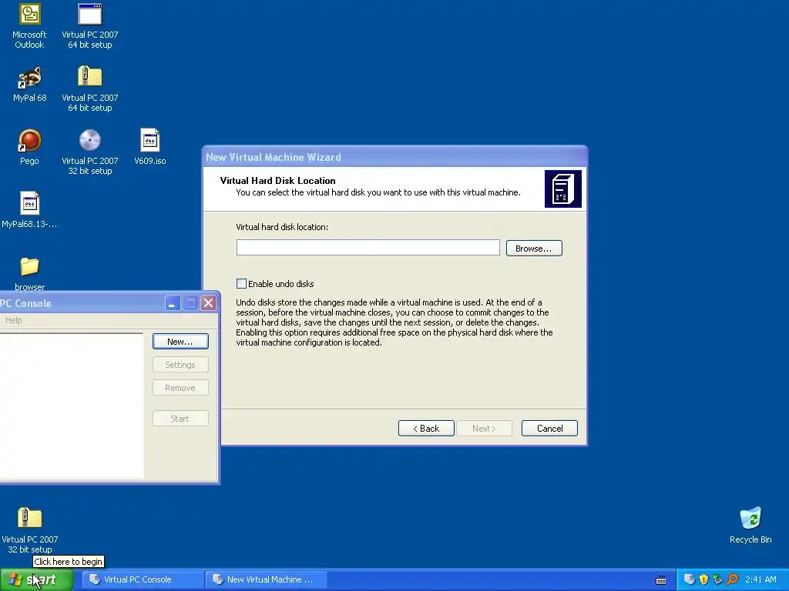This screenshot has height=591, width=789.
Task: Click the virtual machine icon in wizard header
Action: point(563,189)
